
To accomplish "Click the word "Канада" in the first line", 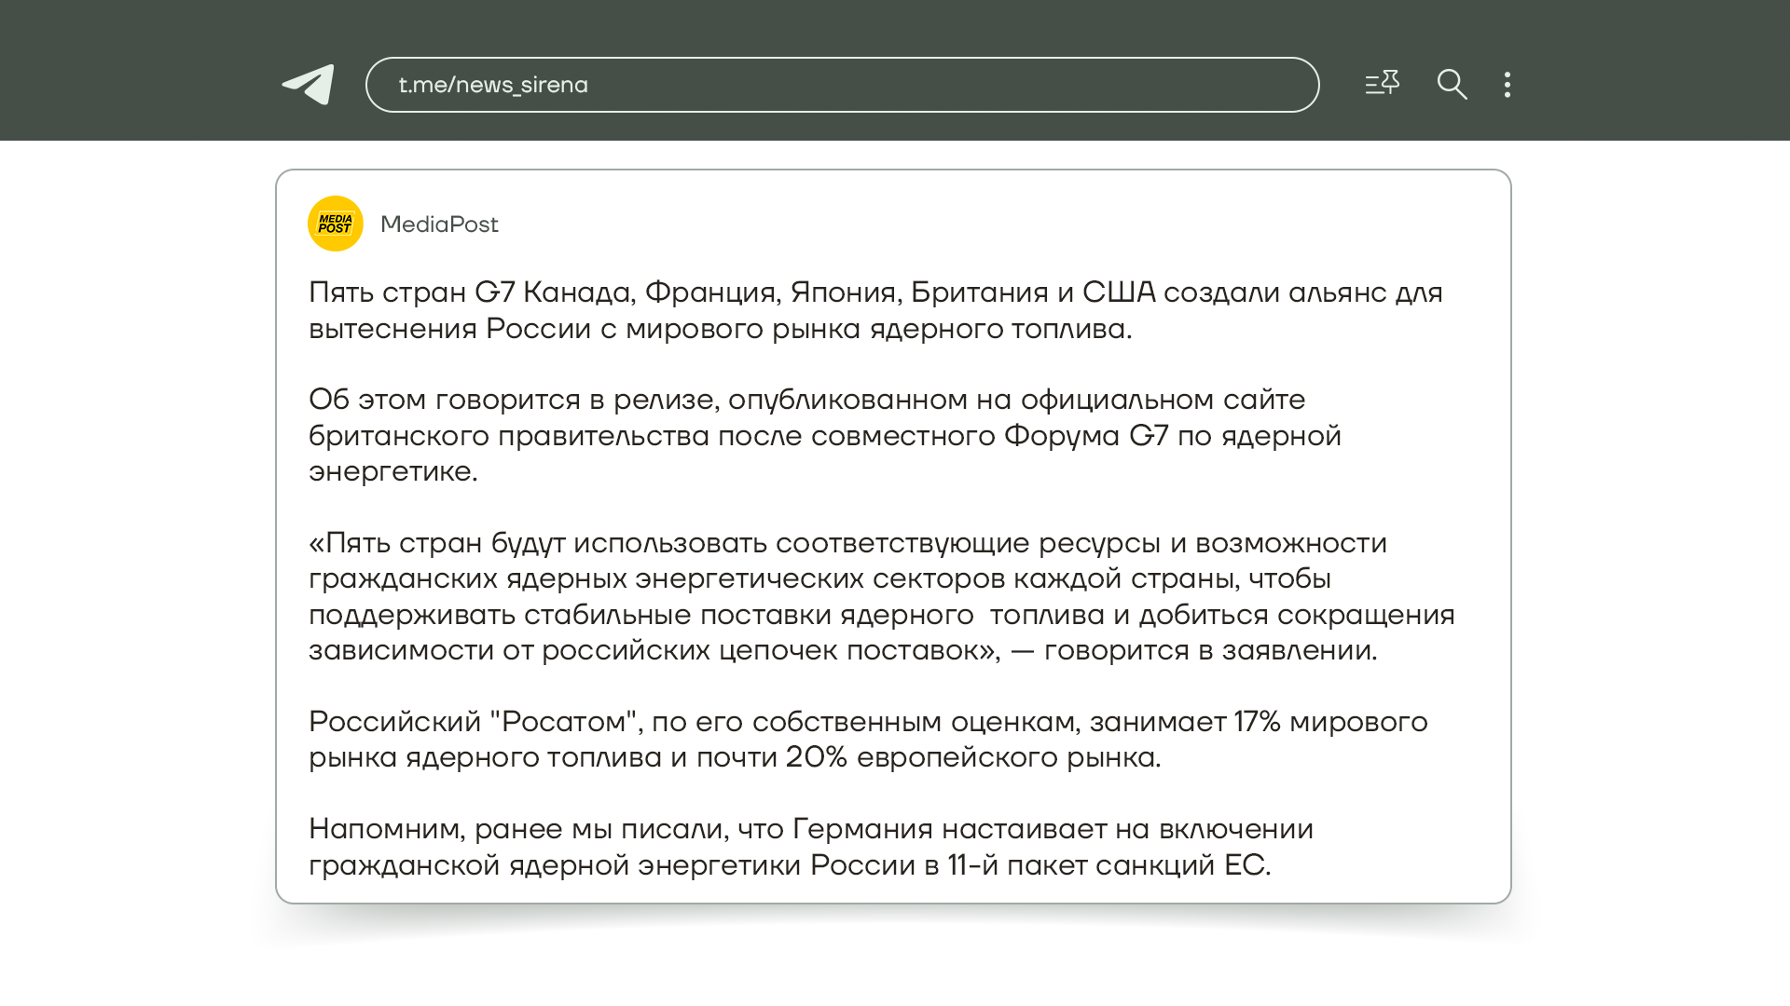I will click(x=578, y=292).
